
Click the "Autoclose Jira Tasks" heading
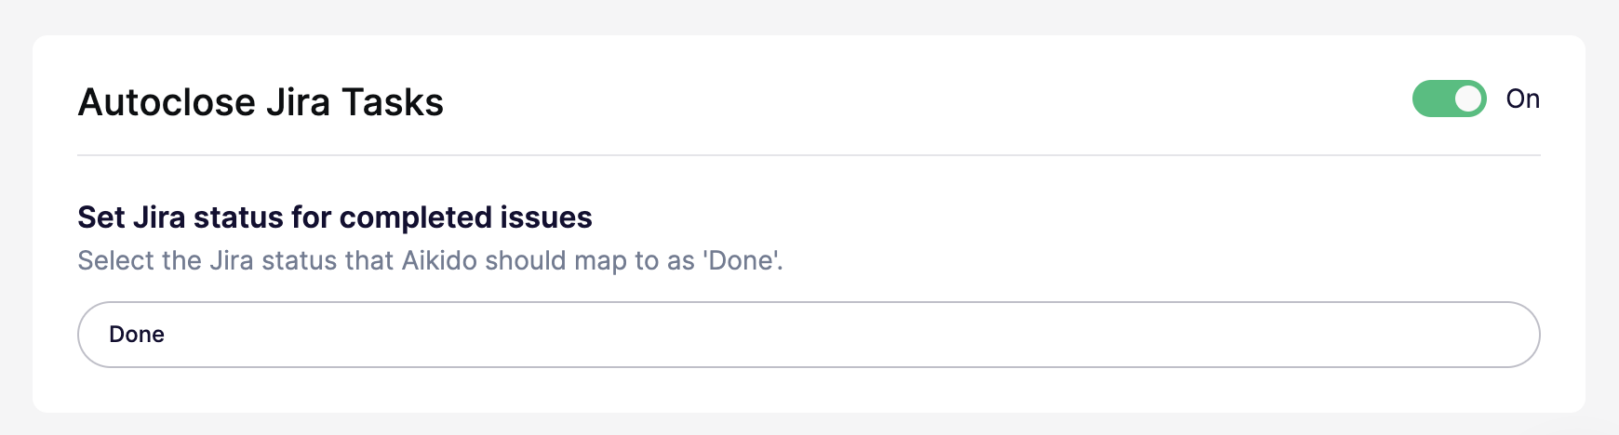tap(261, 102)
